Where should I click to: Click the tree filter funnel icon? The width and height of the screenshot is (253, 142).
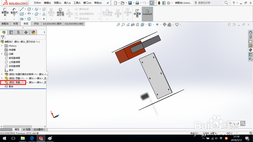(3, 37)
